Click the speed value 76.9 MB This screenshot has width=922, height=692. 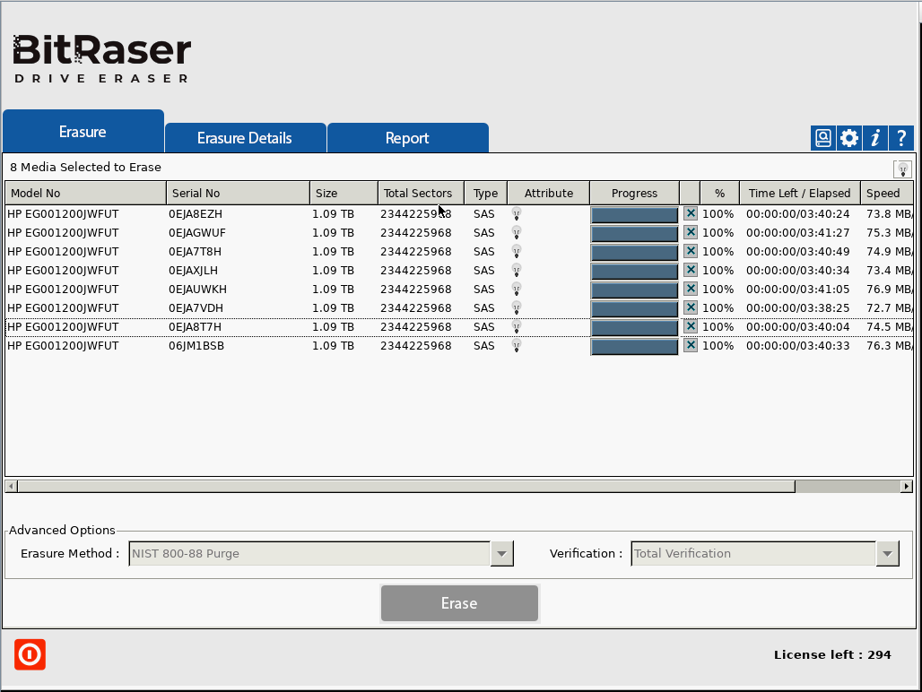click(890, 289)
